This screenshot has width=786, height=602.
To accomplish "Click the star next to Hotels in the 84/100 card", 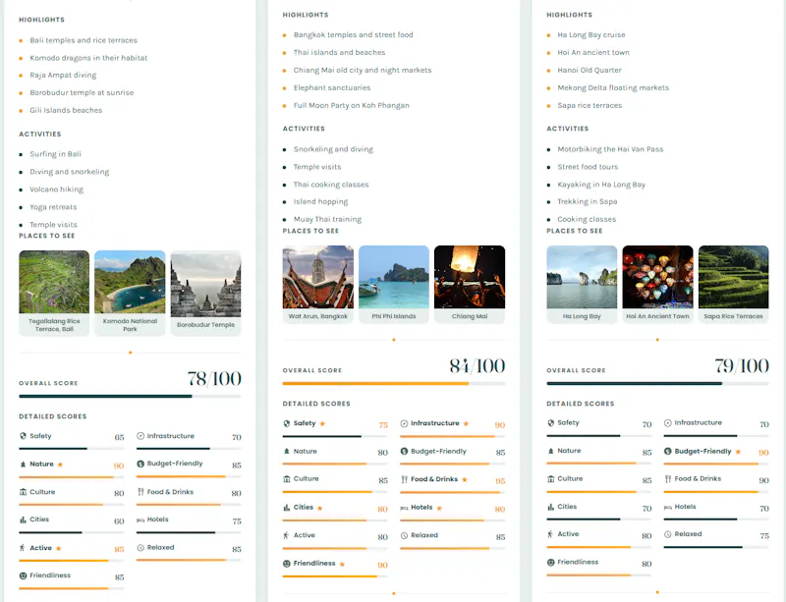I will click(x=439, y=508).
